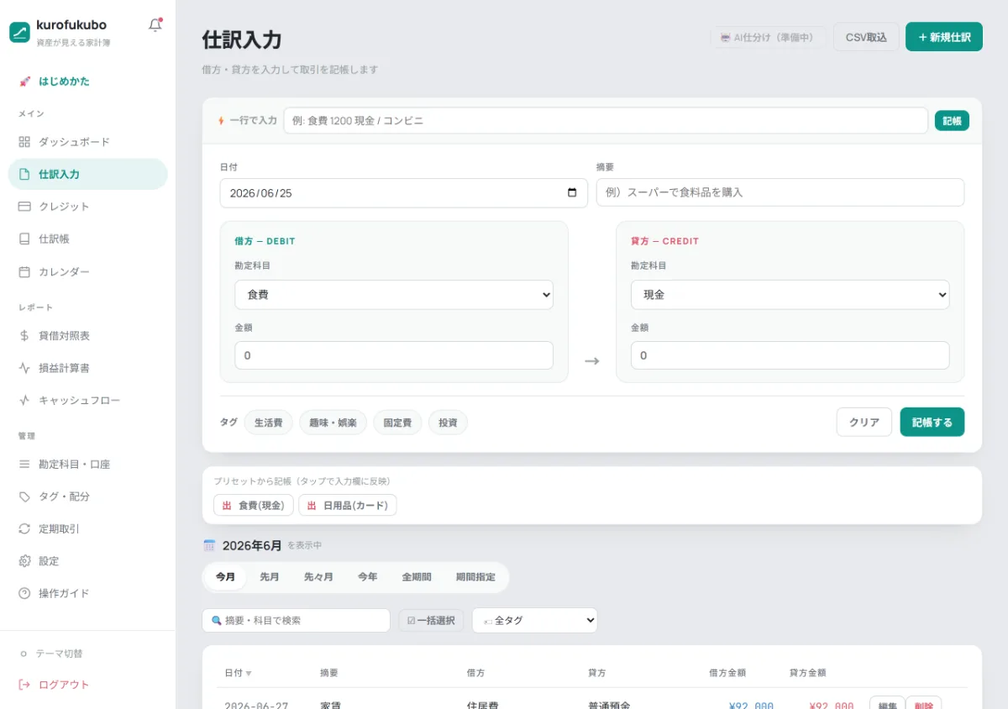Toggle the 生活費 tag chip
The width and height of the screenshot is (1008, 709).
click(269, 423)
